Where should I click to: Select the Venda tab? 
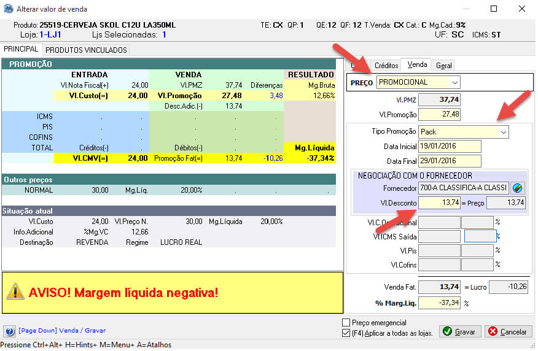[417, 64]
